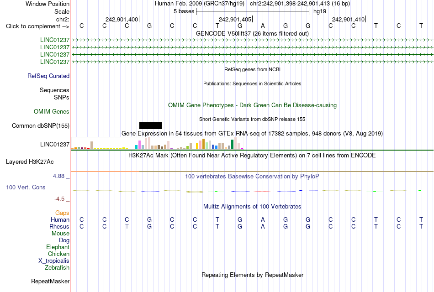Click the Common dbSNP(155) label
Screen dimensions: 434x292
(x=41, y=125)
